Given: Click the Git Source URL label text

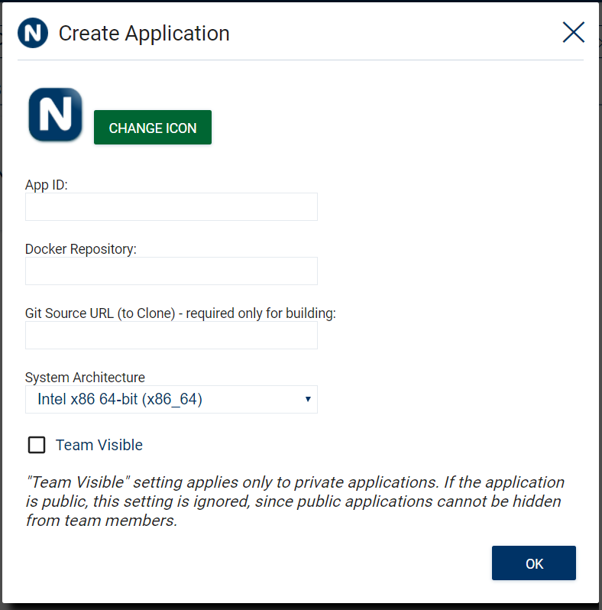Looking at the screenshot, I should point(180,313).
